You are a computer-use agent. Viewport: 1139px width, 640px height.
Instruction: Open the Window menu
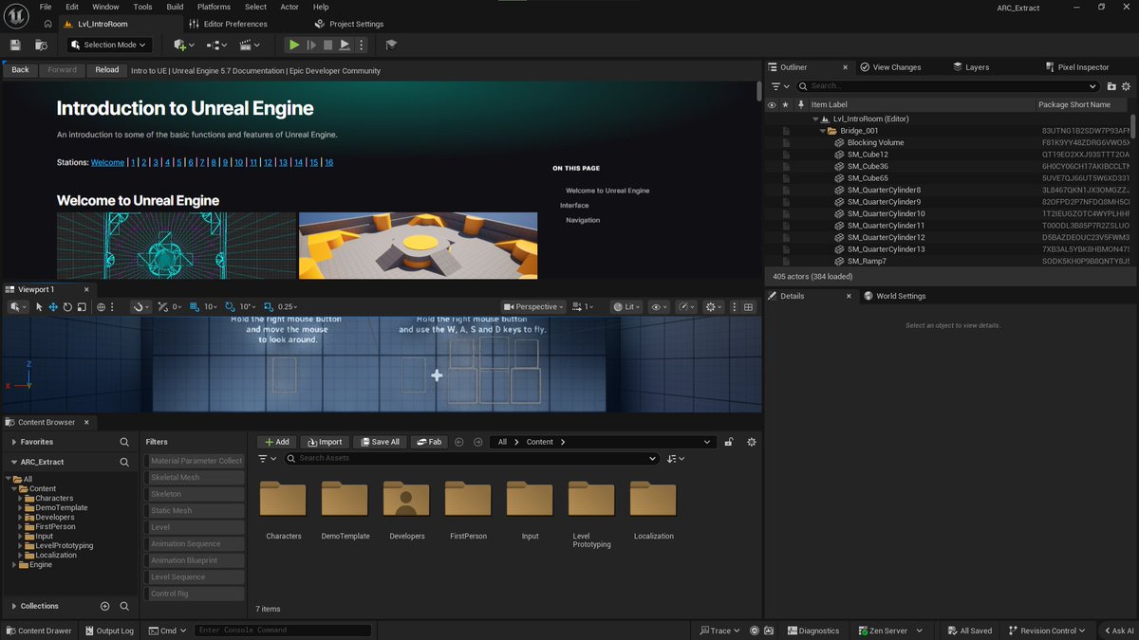pyautogui.click(x=104, y=7)
